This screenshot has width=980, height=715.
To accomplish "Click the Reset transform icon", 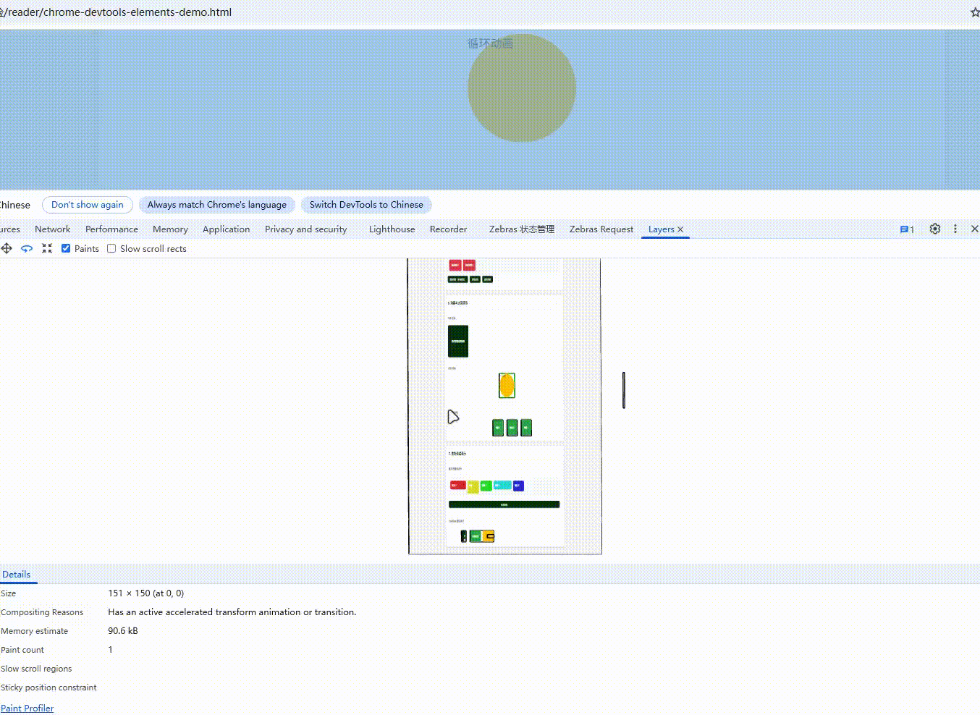I will coord(47,248).
